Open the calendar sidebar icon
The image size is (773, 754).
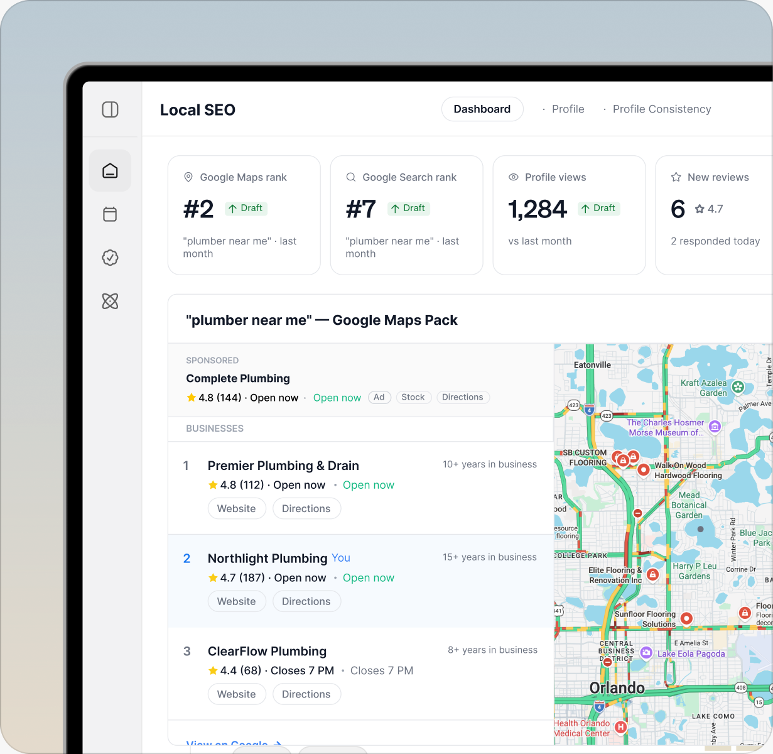110,214
